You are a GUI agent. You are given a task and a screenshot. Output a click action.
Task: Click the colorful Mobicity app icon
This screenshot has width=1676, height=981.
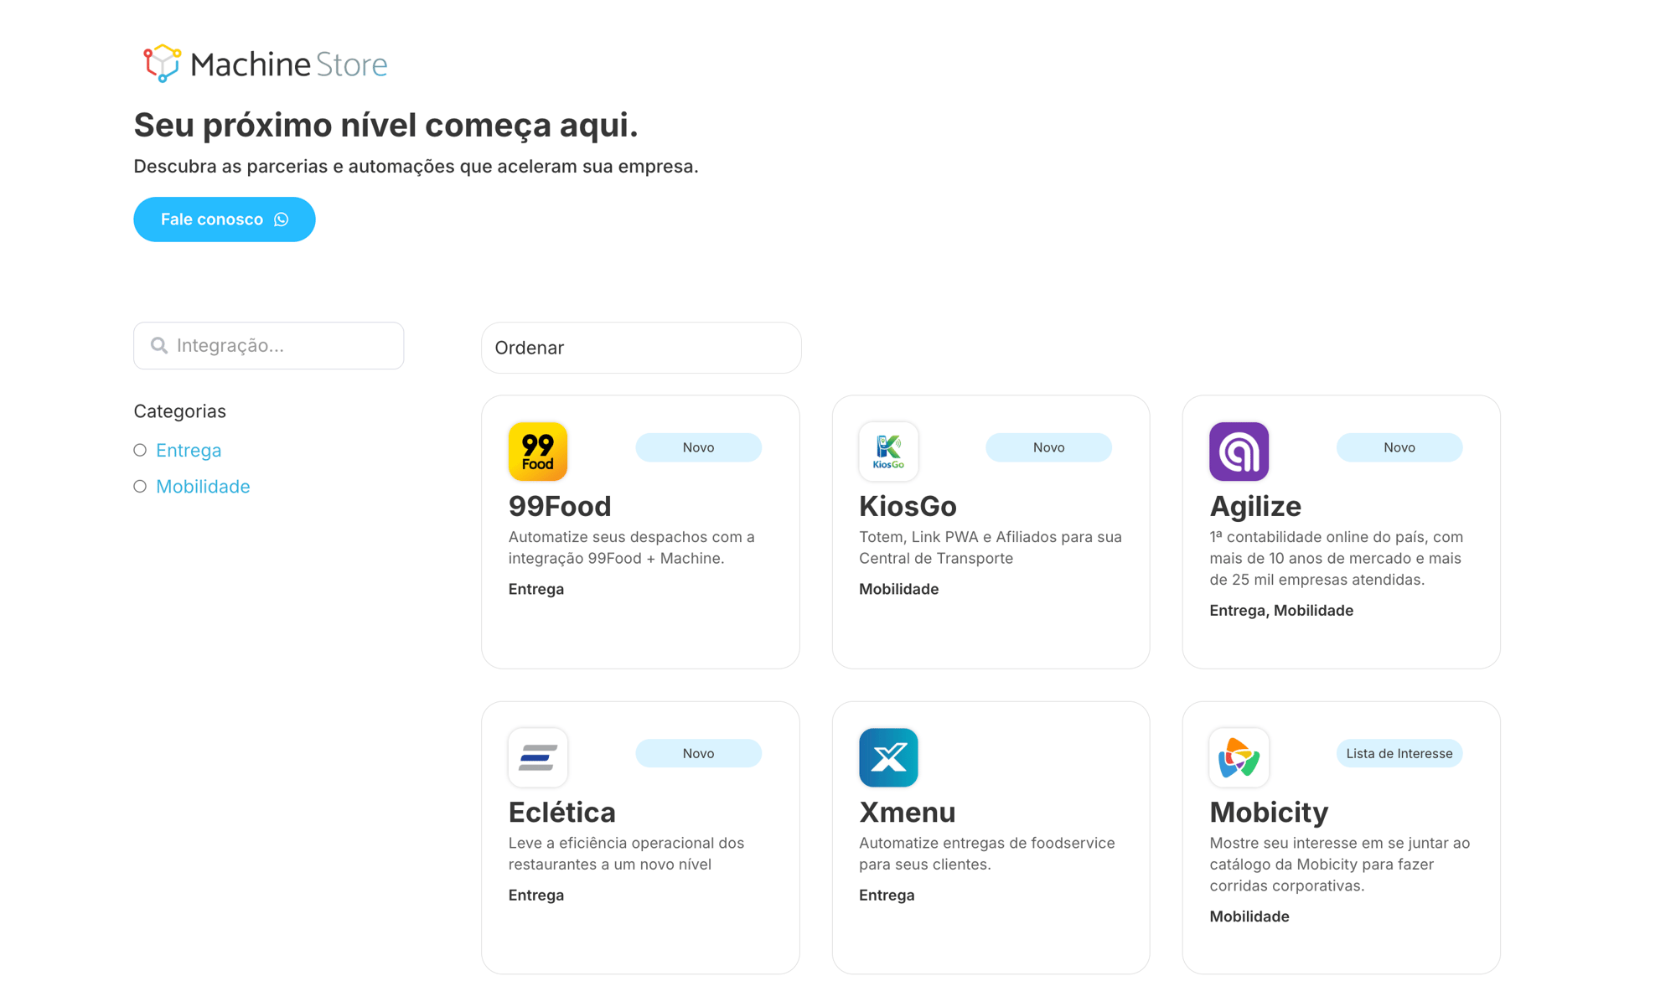1238,757
